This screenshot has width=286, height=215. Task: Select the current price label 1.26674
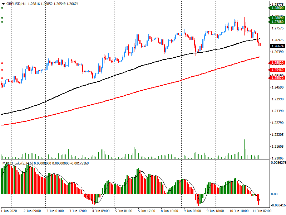coord(277,46)
